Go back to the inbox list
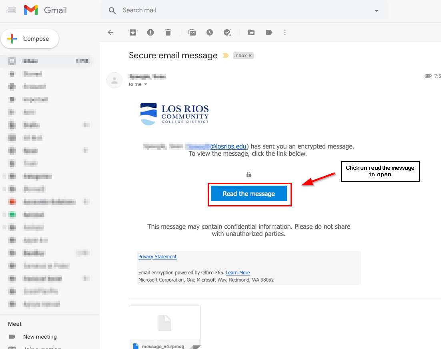Viewport: 441px width, 349px height. point(110,32)
